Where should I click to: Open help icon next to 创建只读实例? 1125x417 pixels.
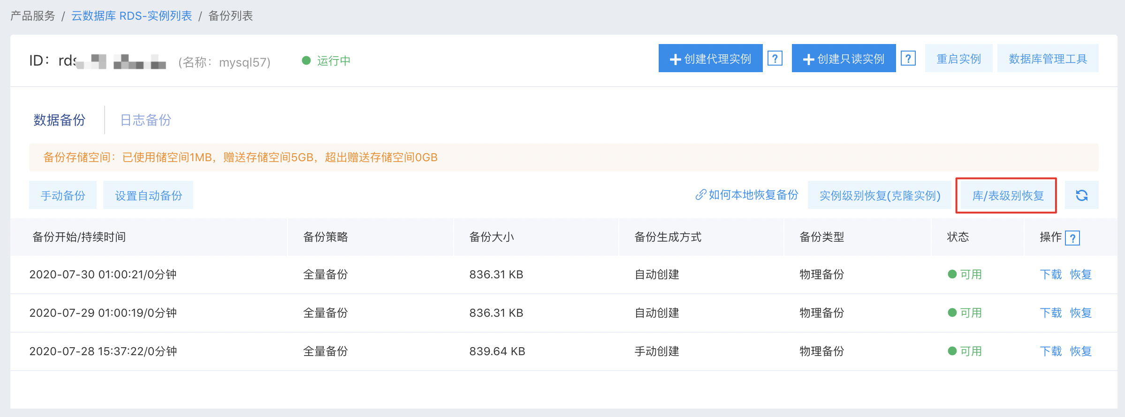coord(908,59)
